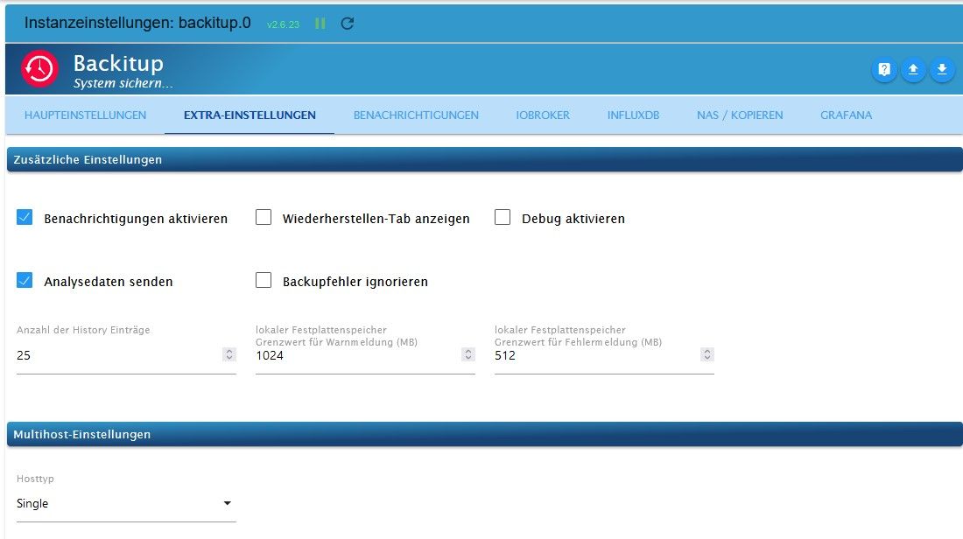Adjust Fehlermeldung Grenzwert spinner arrows

pos(706,354)
